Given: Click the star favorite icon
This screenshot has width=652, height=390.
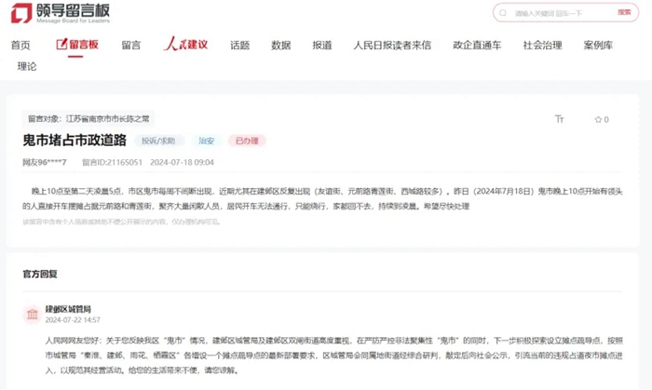Looking at the screenshot, I should [601, 119].
